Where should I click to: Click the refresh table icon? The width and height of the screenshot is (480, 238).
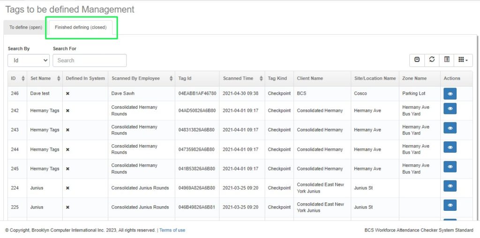(x=432, y=59)
